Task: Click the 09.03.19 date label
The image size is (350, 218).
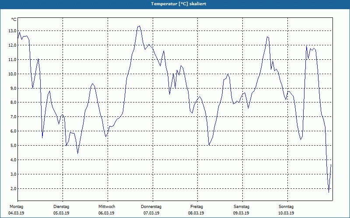Action: 241,213
